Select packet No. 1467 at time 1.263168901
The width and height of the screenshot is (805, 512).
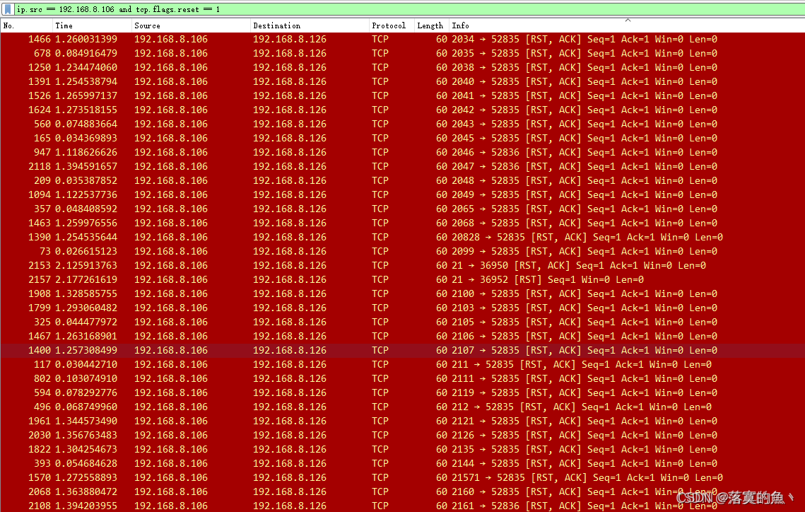tap(403, 336)
